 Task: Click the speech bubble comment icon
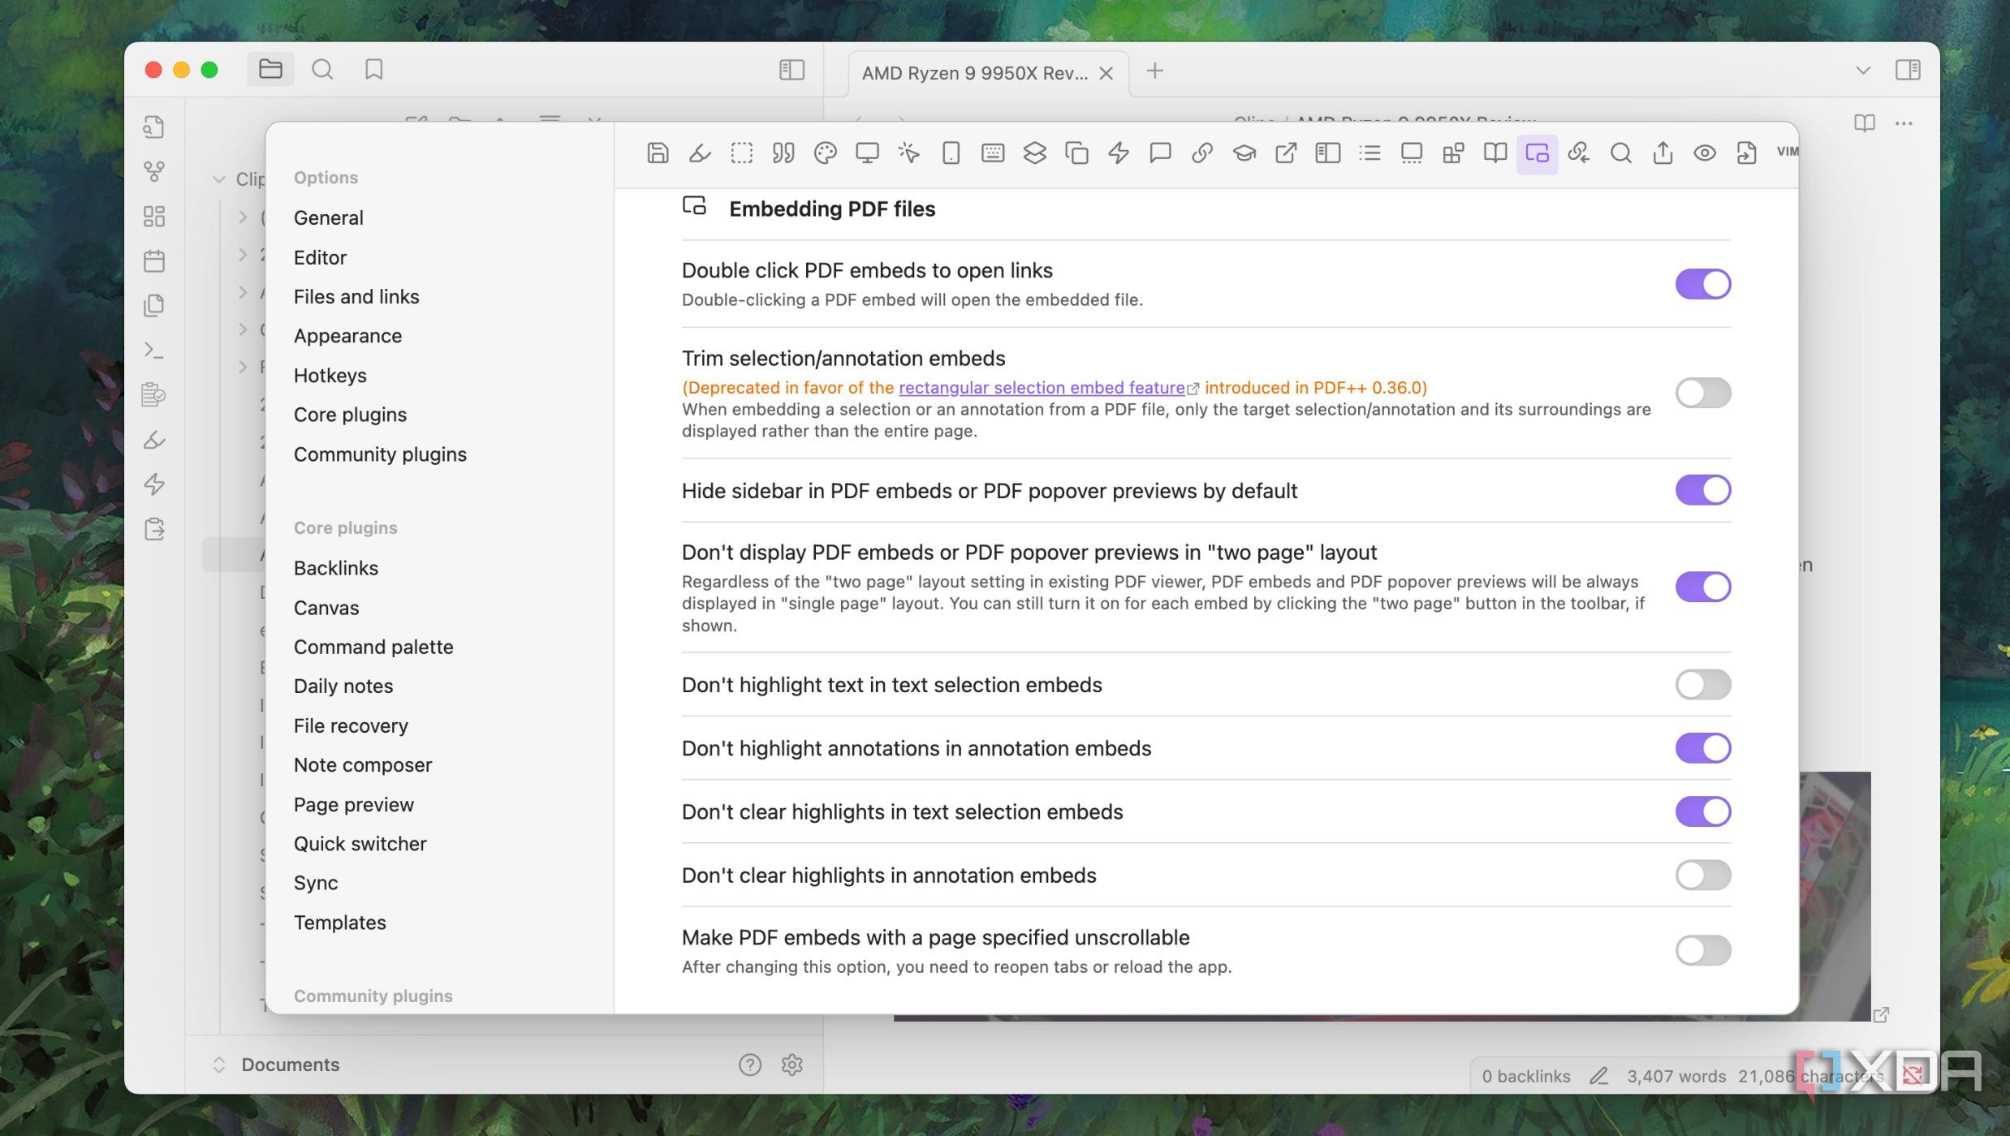[1160, 153]
